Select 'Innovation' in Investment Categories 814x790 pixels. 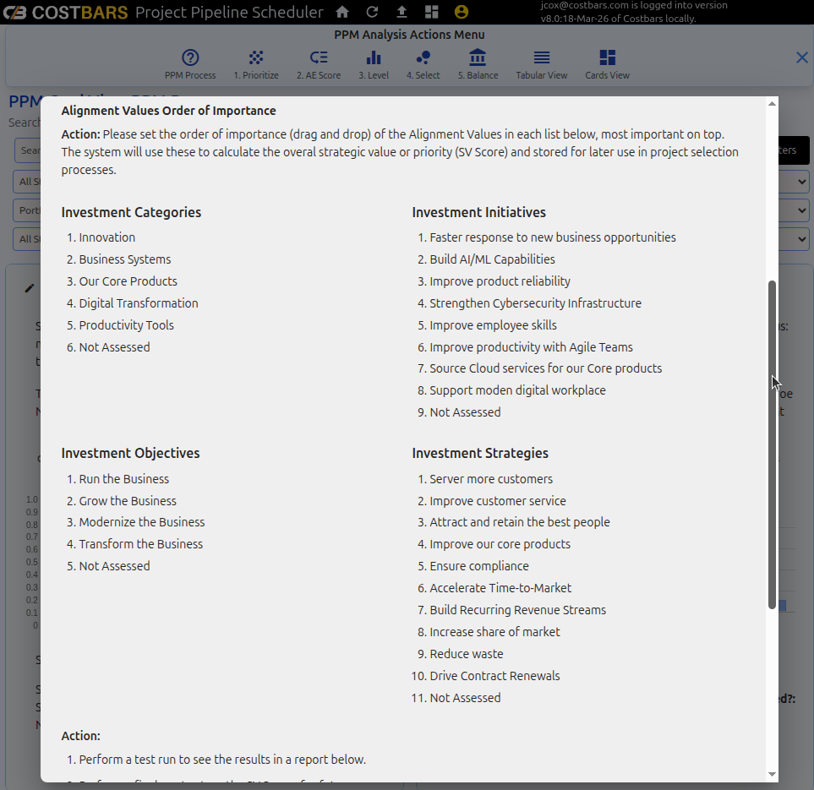pos(107,237)
